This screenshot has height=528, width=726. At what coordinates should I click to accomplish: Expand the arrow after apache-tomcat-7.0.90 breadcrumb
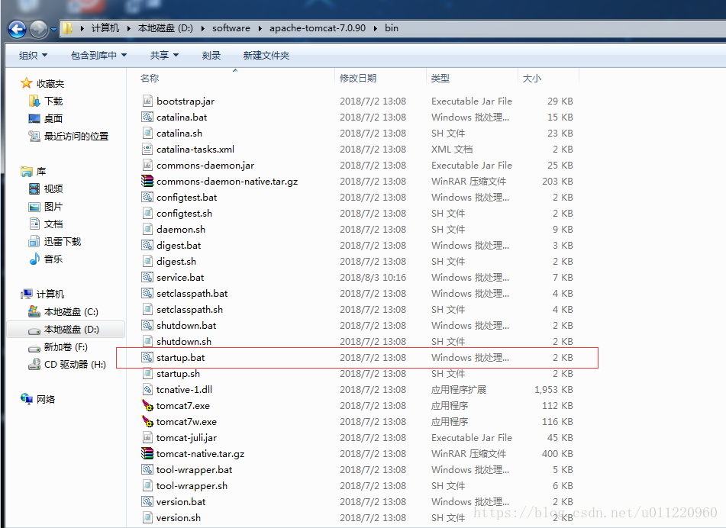coord(375,28)
